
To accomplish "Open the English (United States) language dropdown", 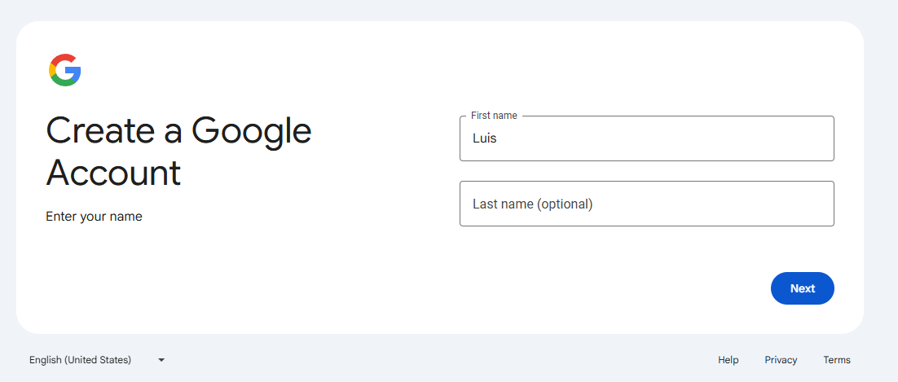I will [97, 360].
